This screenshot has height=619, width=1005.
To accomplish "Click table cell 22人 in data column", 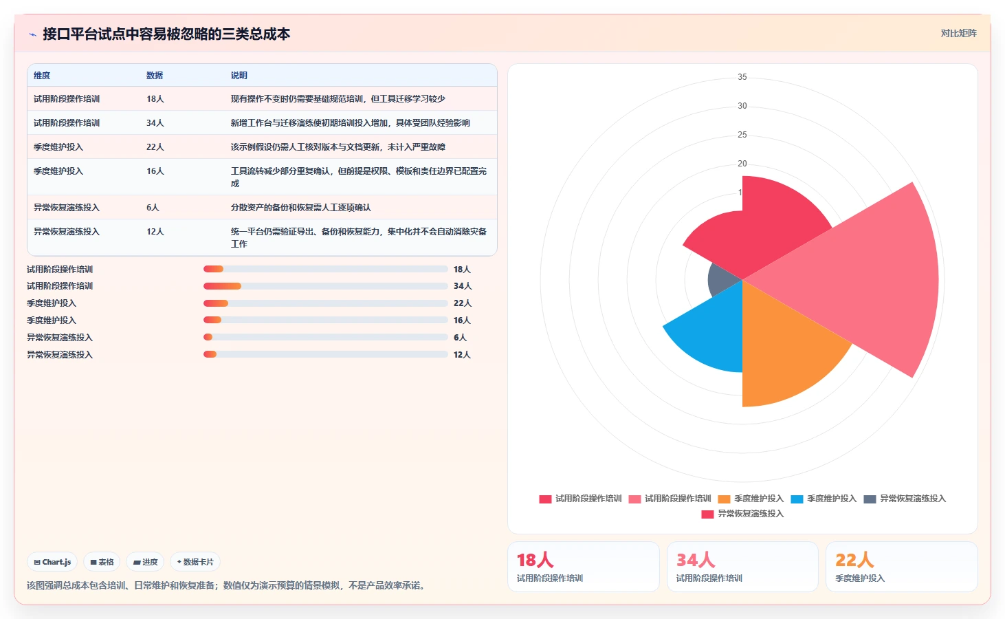I will 155,147.
